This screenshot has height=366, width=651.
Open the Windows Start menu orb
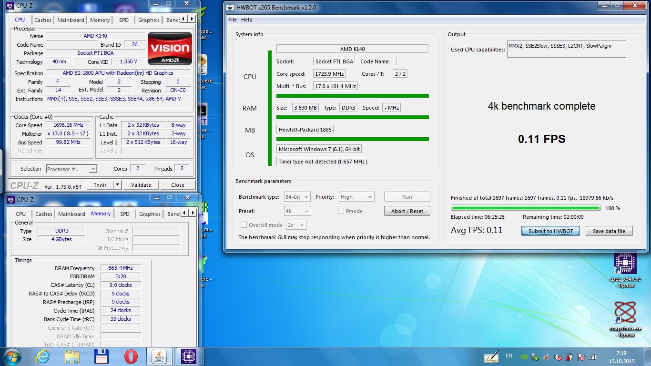[11, 356]
